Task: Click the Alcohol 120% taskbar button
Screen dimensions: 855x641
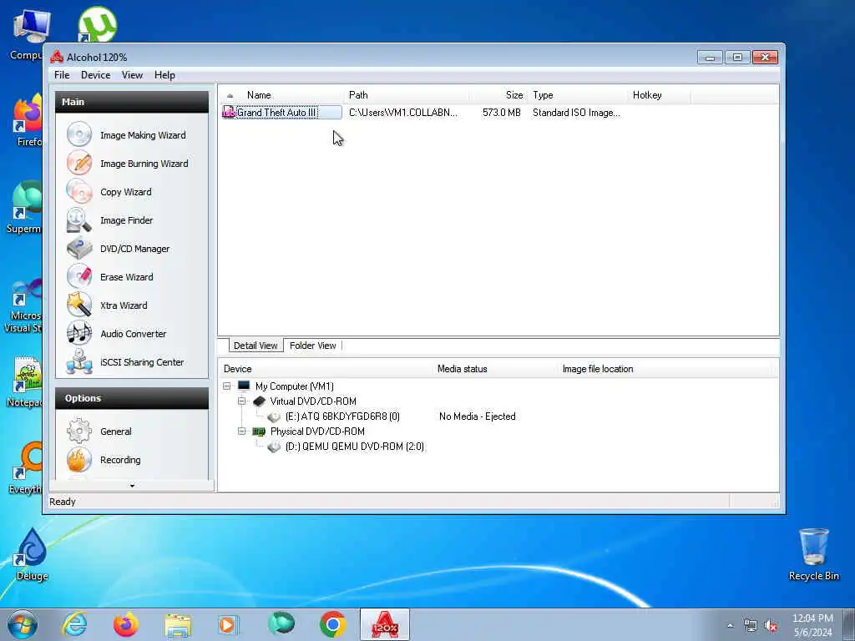Action: pyautogui.click(x=384, y=624)
